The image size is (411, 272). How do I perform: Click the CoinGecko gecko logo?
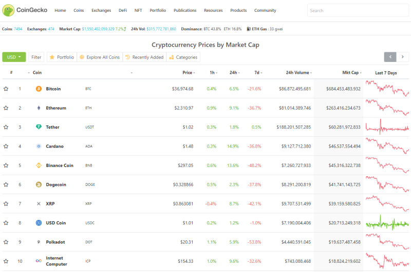[8, 10]
